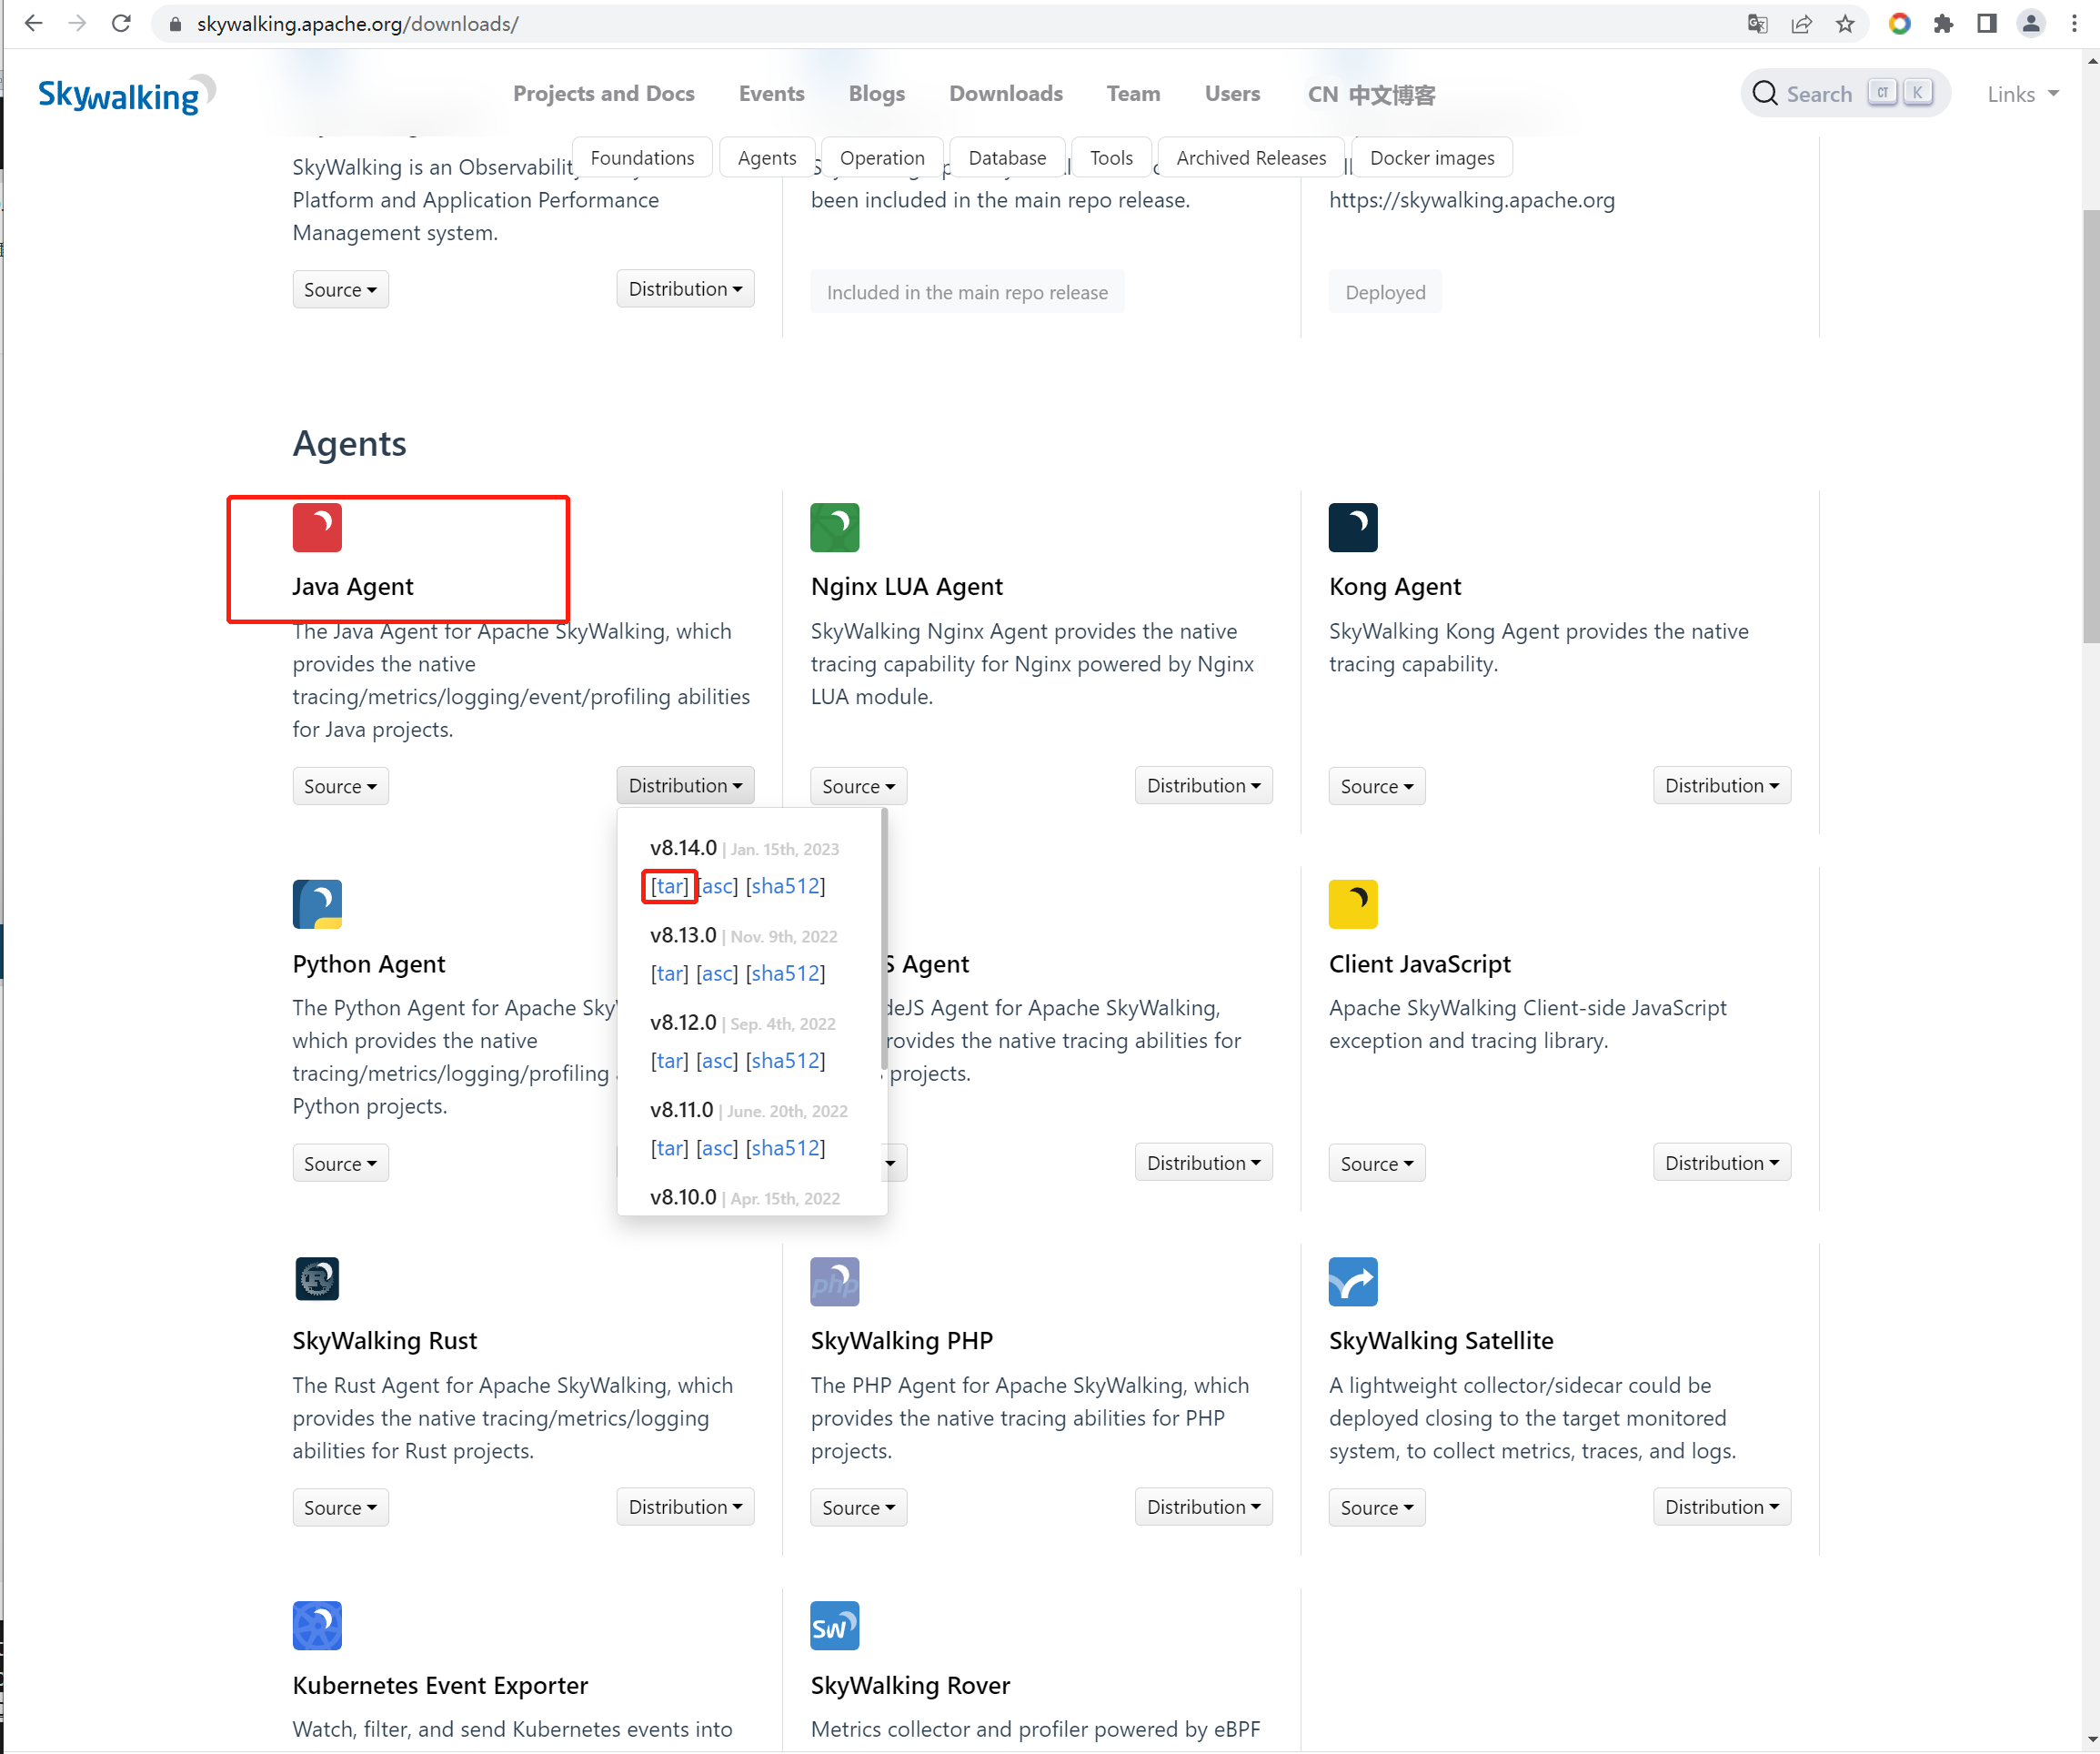Select the Agents tab in navigation
This screenshot has width=2100, height=1754.
coord(766,157)
